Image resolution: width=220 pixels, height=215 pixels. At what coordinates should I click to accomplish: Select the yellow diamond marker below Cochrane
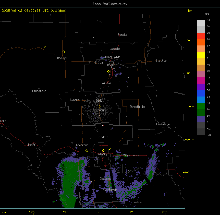87,151
